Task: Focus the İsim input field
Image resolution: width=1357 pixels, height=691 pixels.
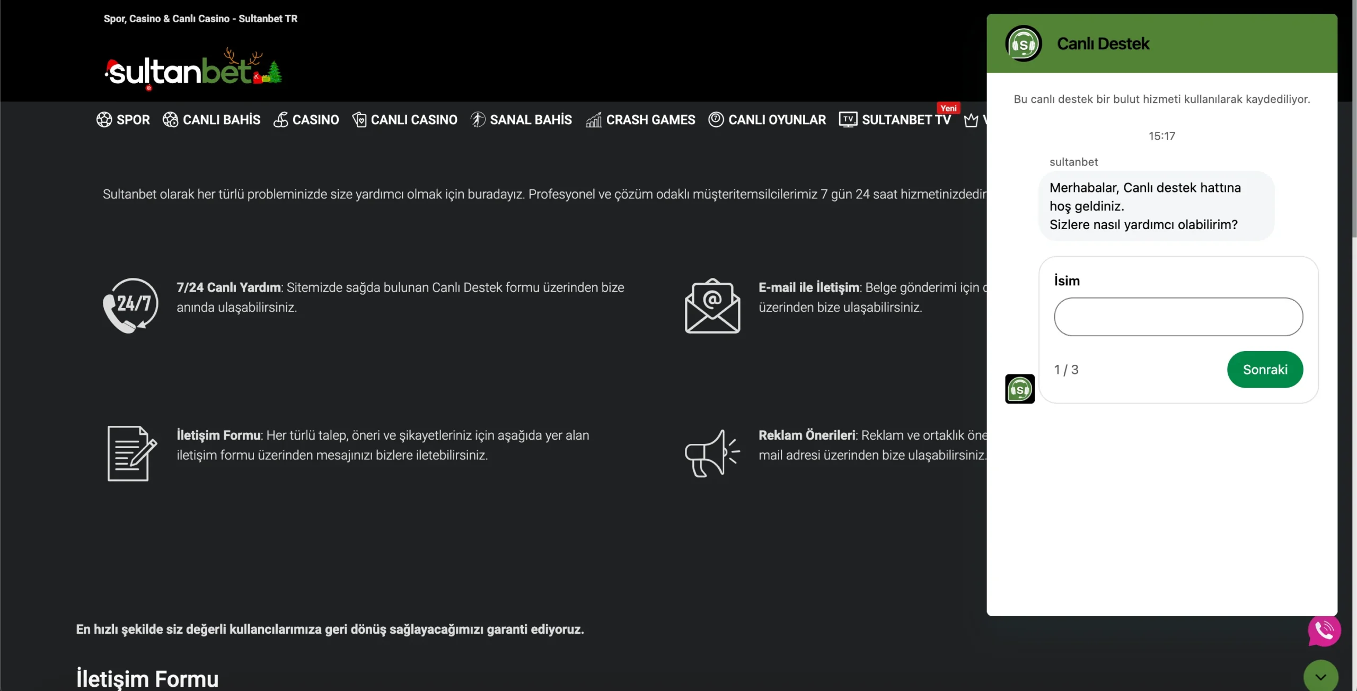Action: [1178, 317]
